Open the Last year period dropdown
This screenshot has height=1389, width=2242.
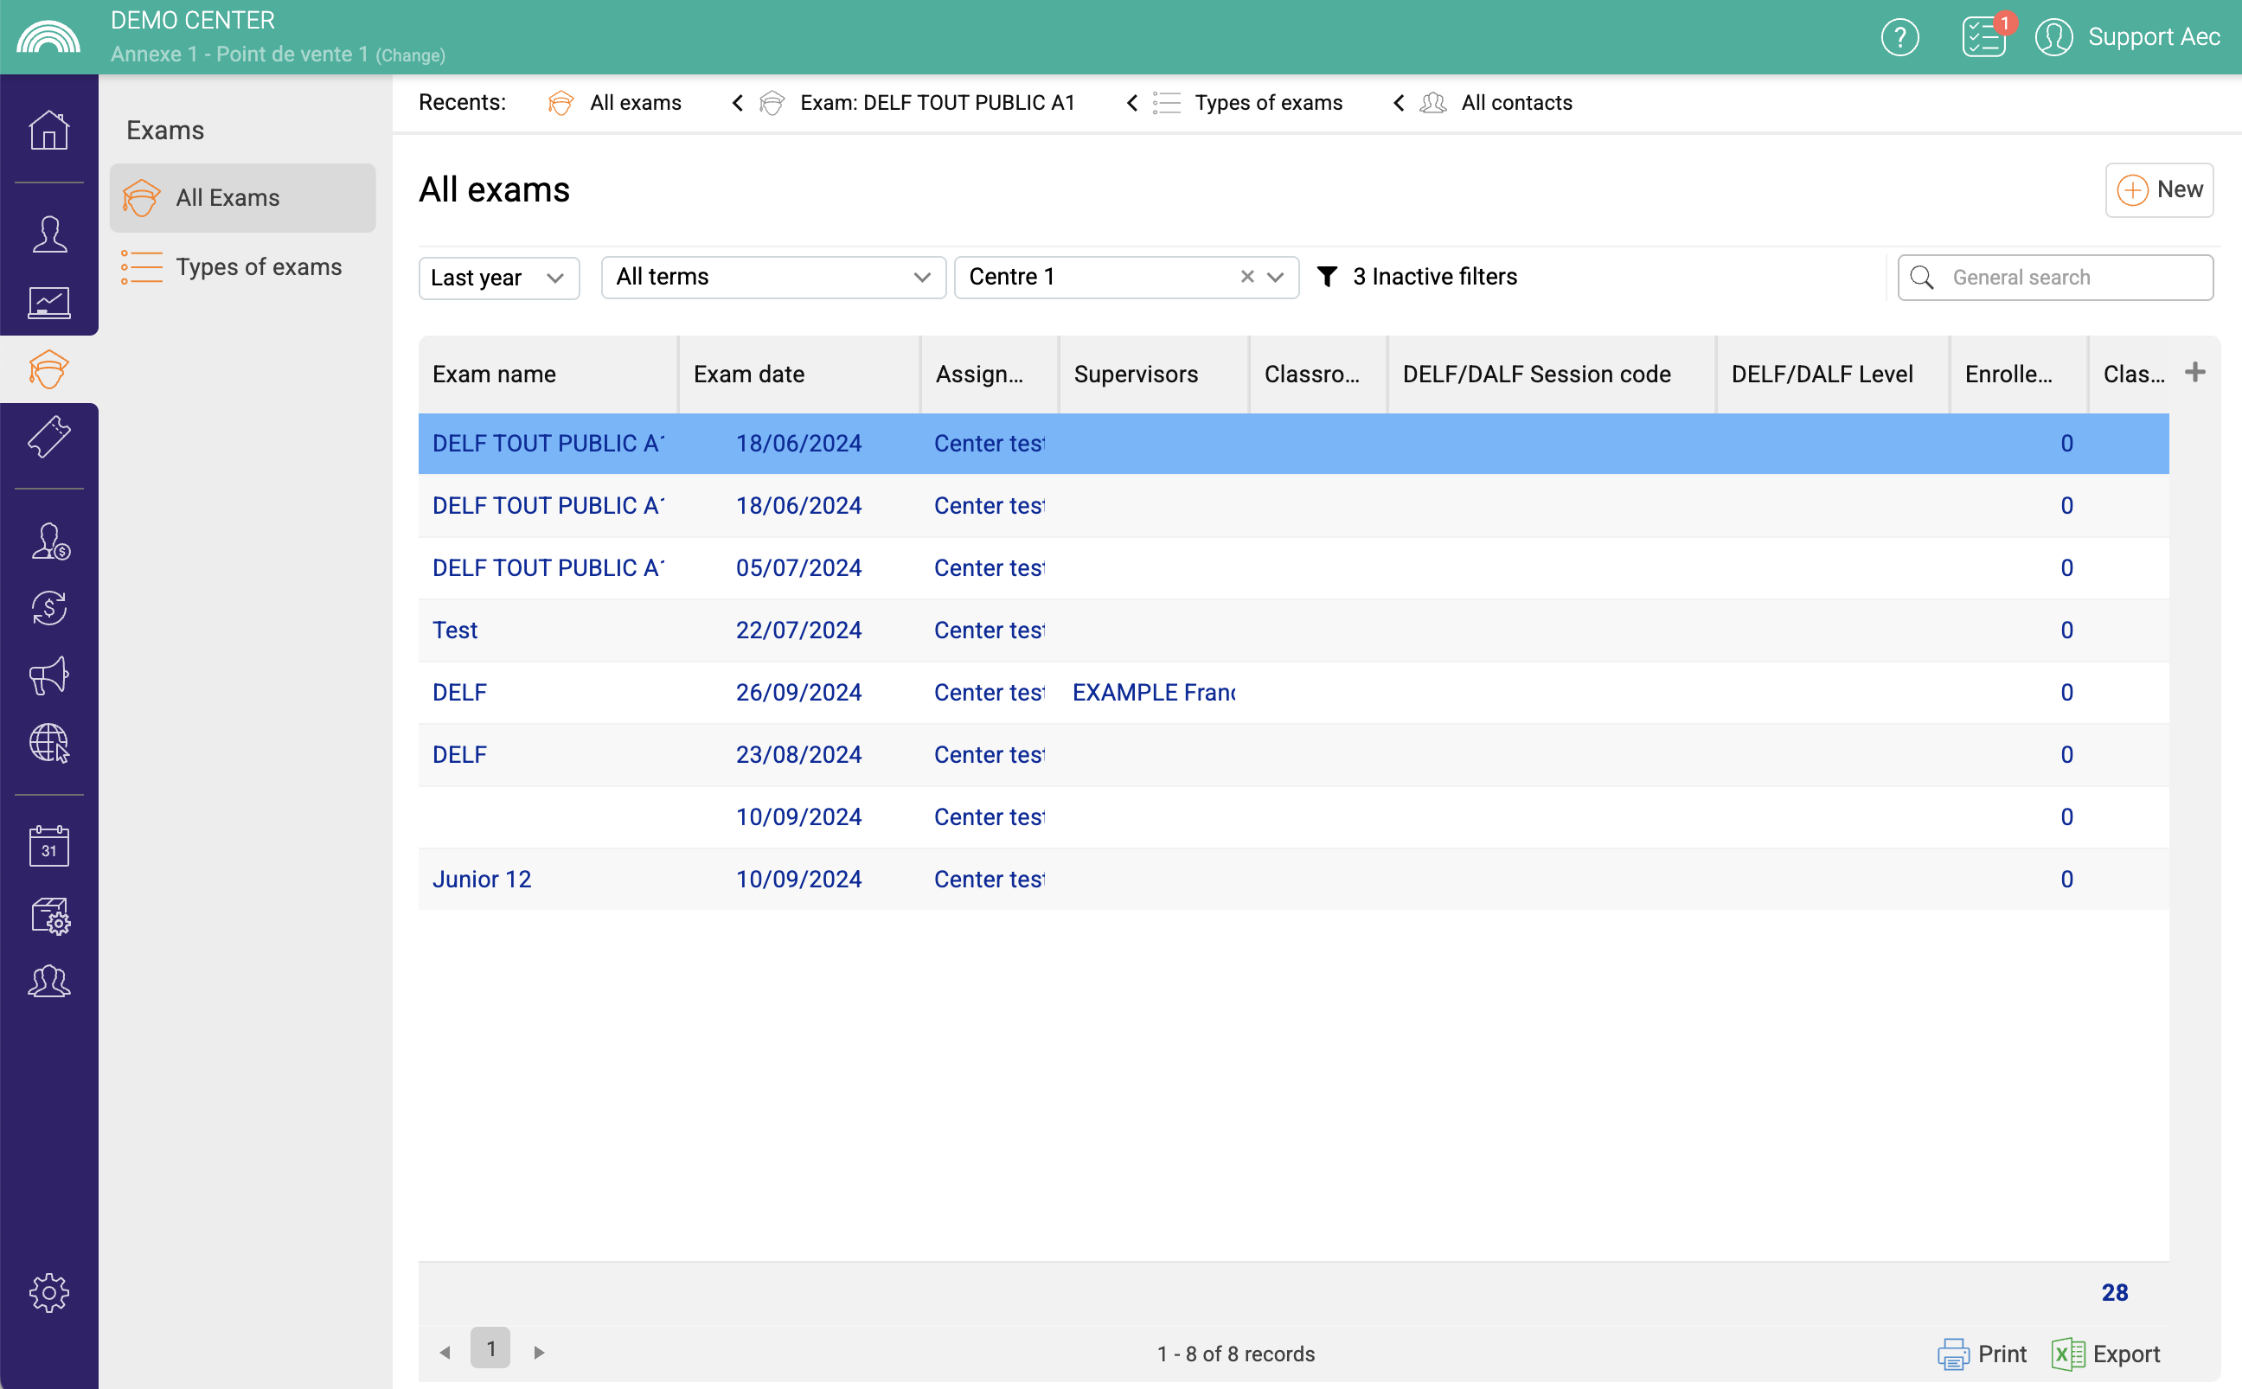coord(499,278)
